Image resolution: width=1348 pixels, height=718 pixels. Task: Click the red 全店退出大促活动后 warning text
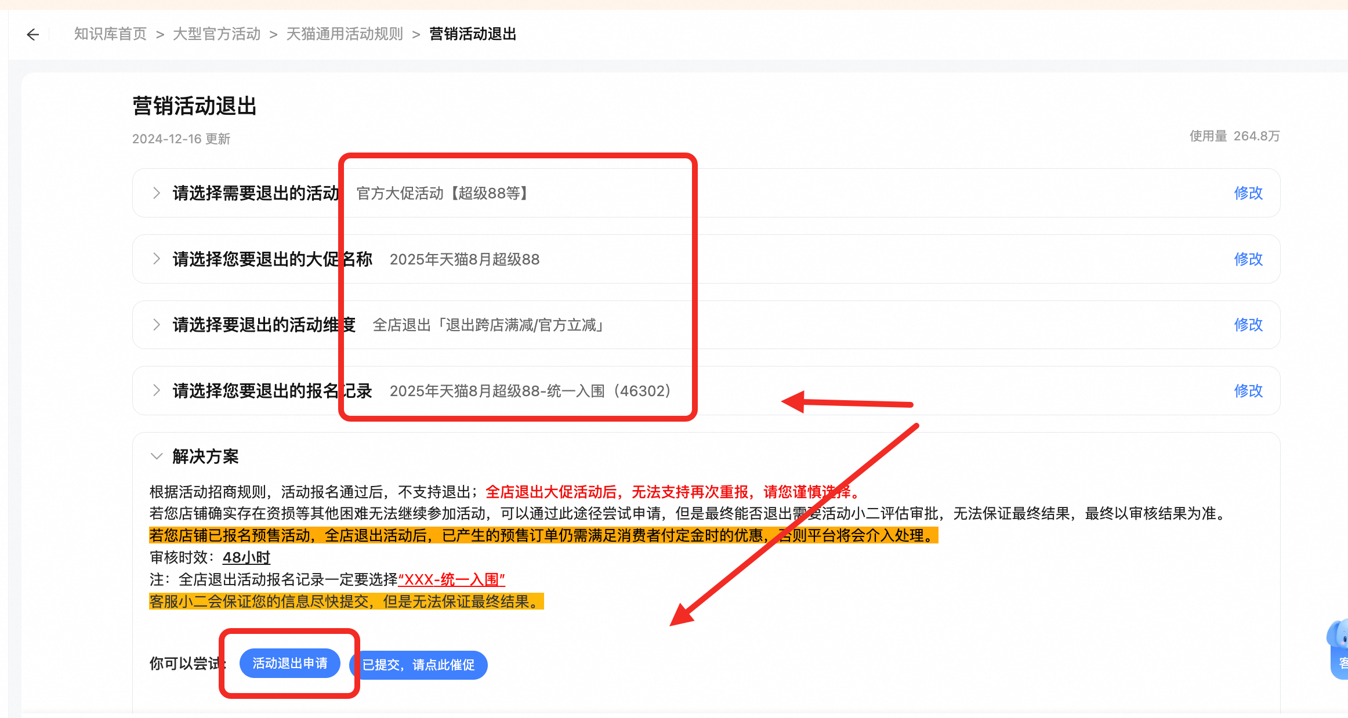coord(674,492)
